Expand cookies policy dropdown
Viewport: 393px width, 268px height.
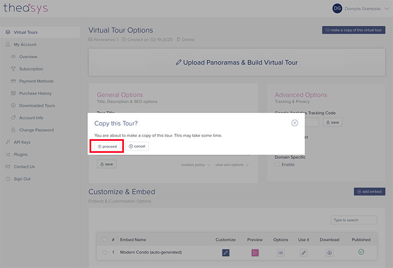(195, 165)
